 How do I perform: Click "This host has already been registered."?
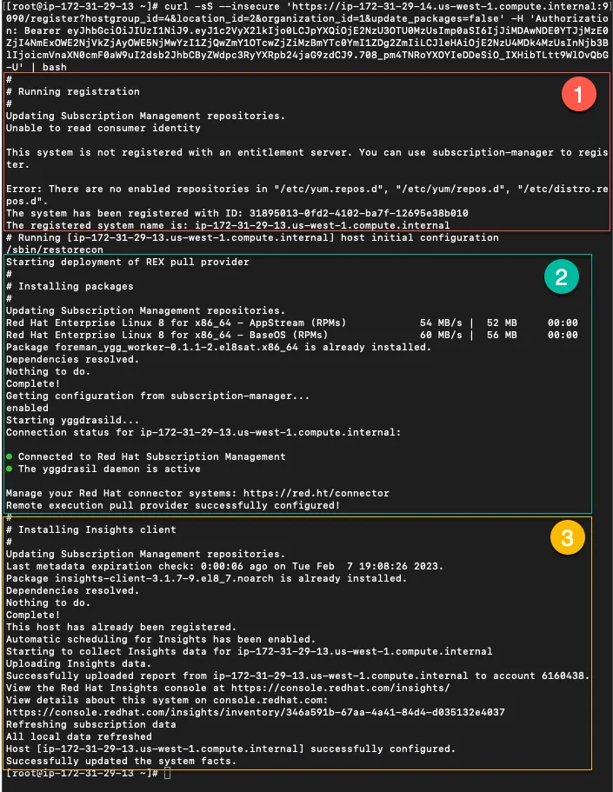pyautogui.click(x=121, y=627)
